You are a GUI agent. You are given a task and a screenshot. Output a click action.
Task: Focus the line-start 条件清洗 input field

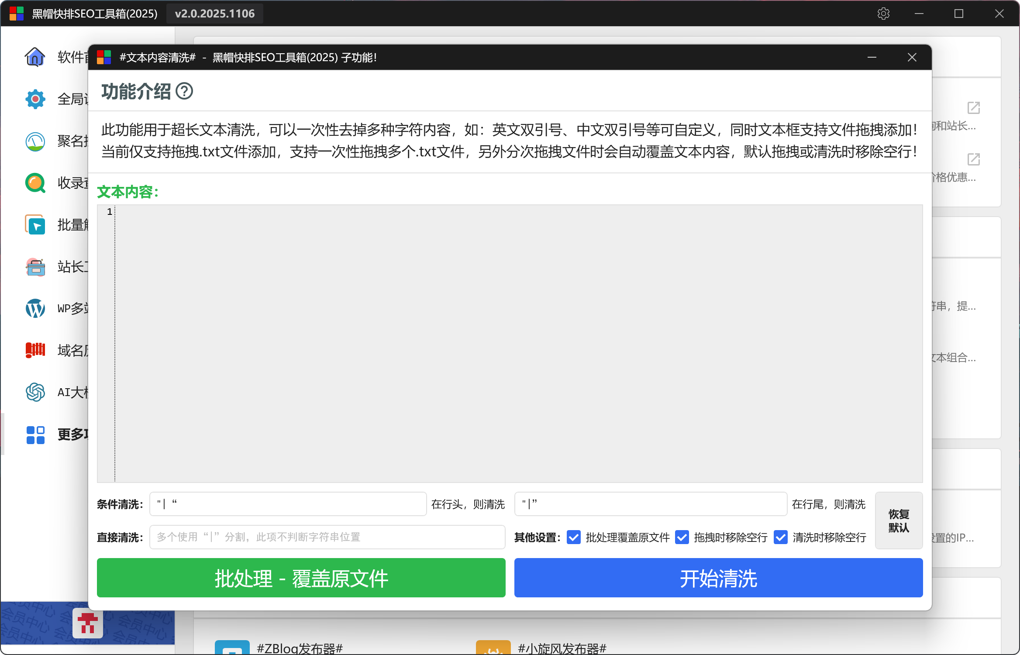click(x=288, y=504)
